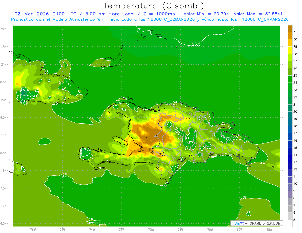Click the legend value 12
The width and height of the screenshot is (302, 233).
pos(295,169)
